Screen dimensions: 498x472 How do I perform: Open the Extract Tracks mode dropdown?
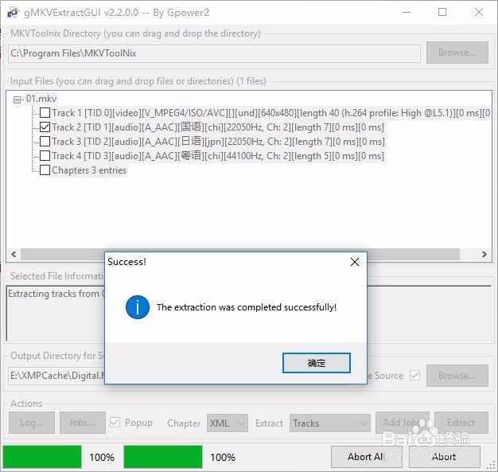[329, 423]
